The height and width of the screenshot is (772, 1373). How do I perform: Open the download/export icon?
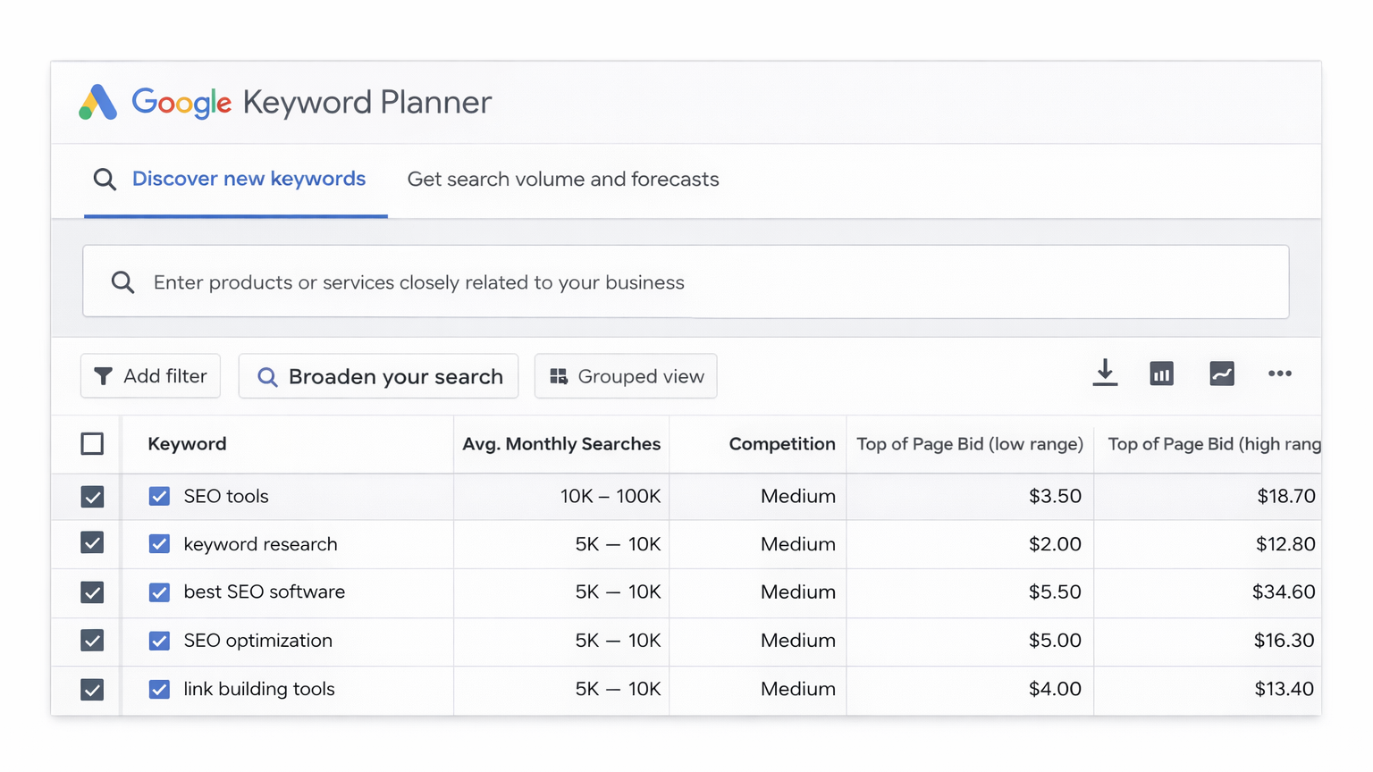point(1105,373)
